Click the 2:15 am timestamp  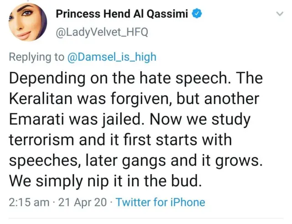point(29,202)
